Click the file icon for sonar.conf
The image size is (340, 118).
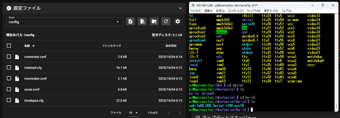click(17, 89)
